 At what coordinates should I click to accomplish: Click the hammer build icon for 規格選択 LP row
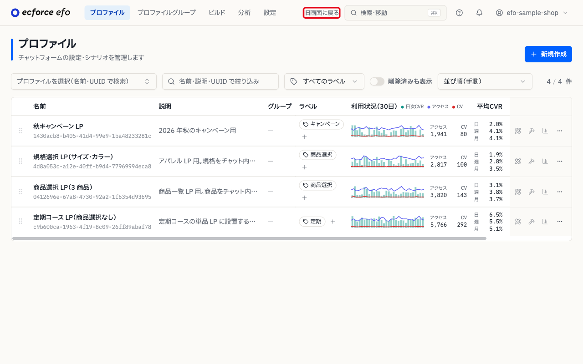tap(531, 161)
